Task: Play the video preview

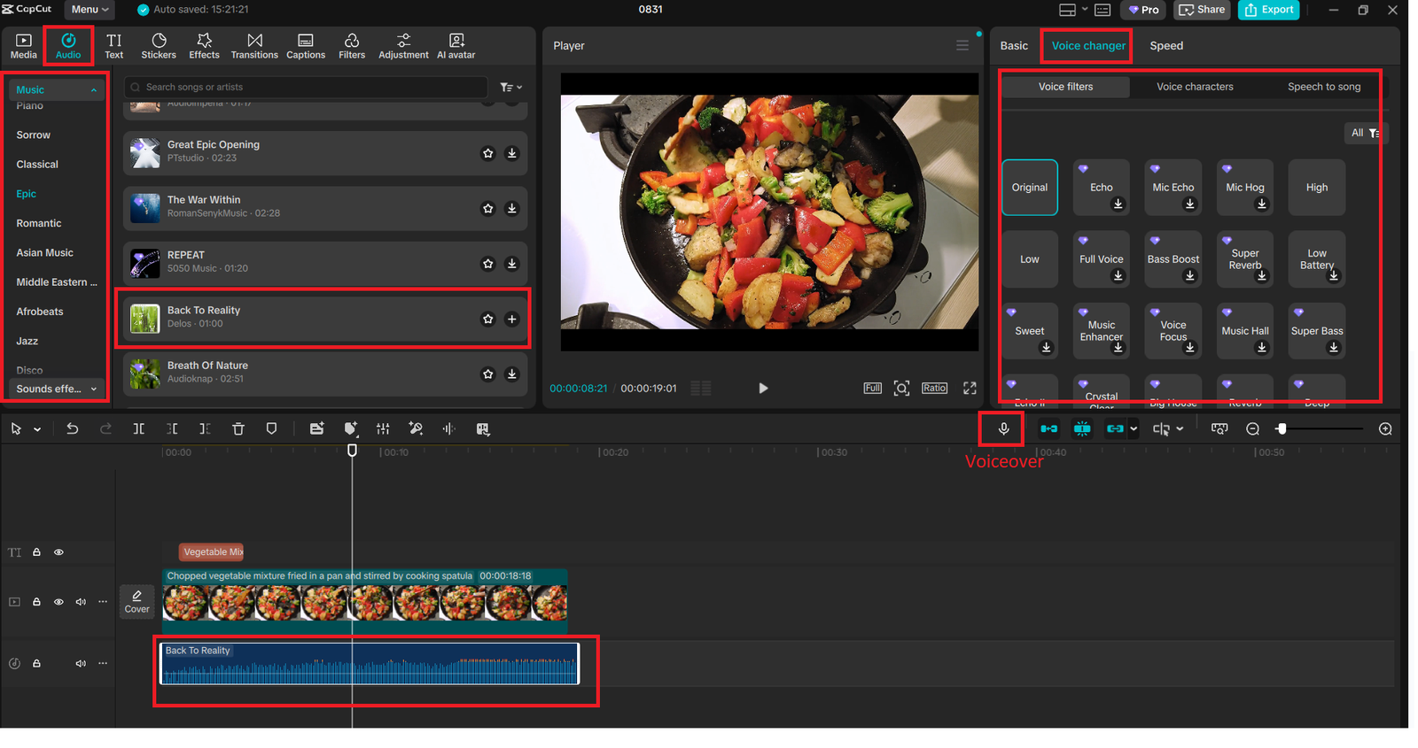Action: coord(763,388)
